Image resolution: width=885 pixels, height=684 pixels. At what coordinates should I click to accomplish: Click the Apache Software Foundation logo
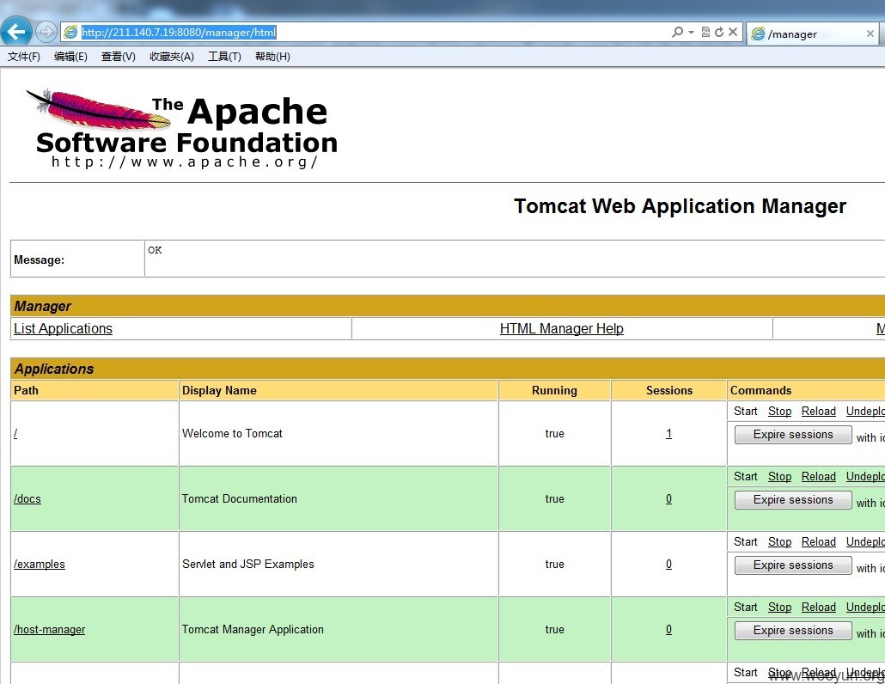point(182,129)
